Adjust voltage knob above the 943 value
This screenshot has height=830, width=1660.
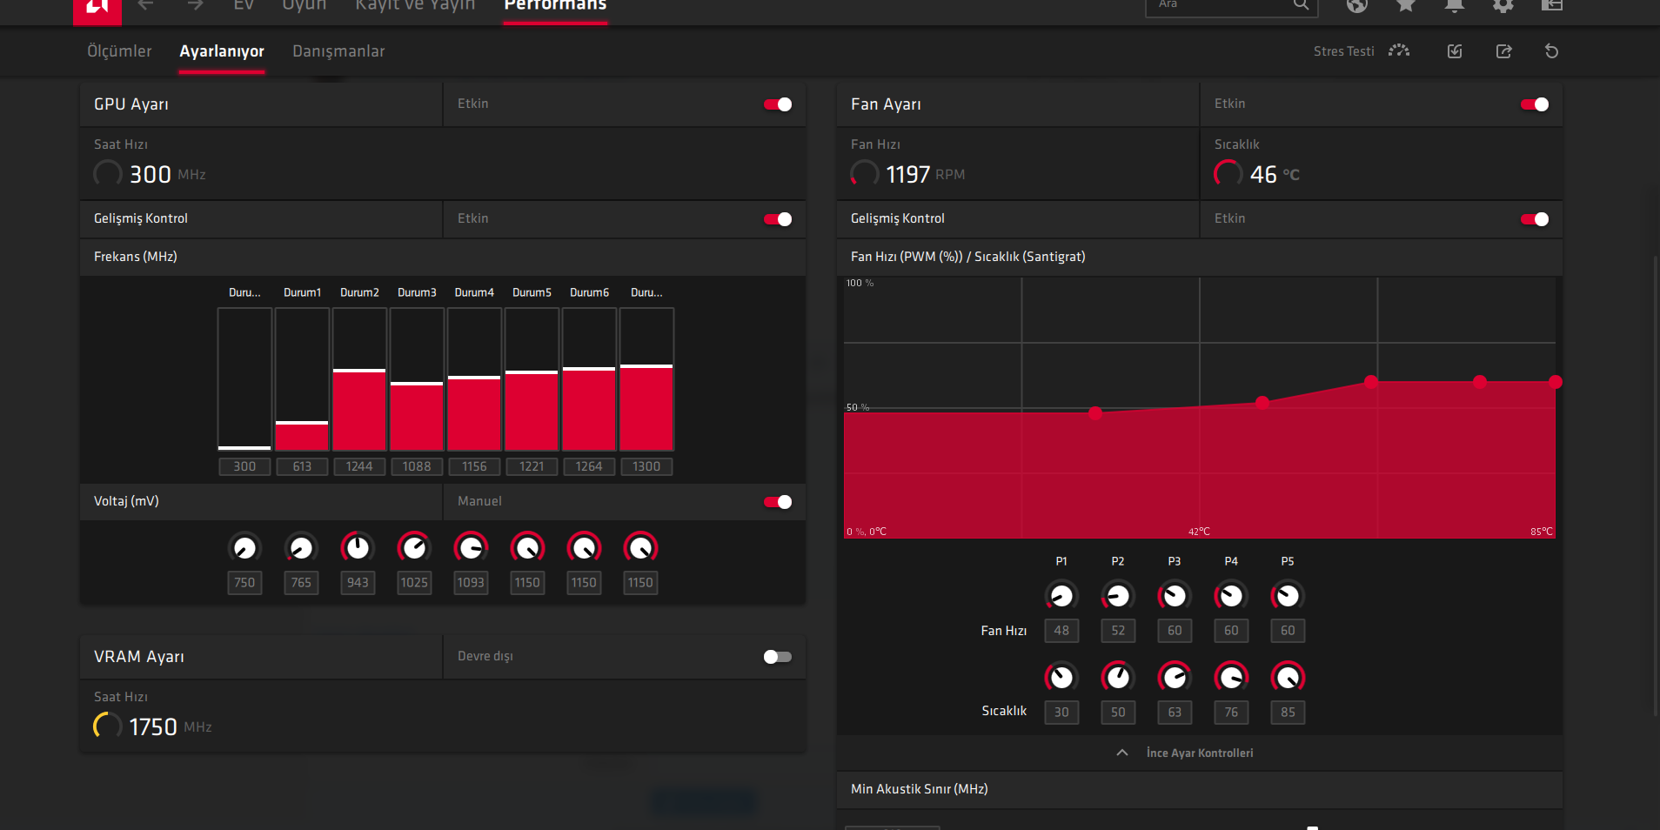pyautogui.click(x=358, y=547)
